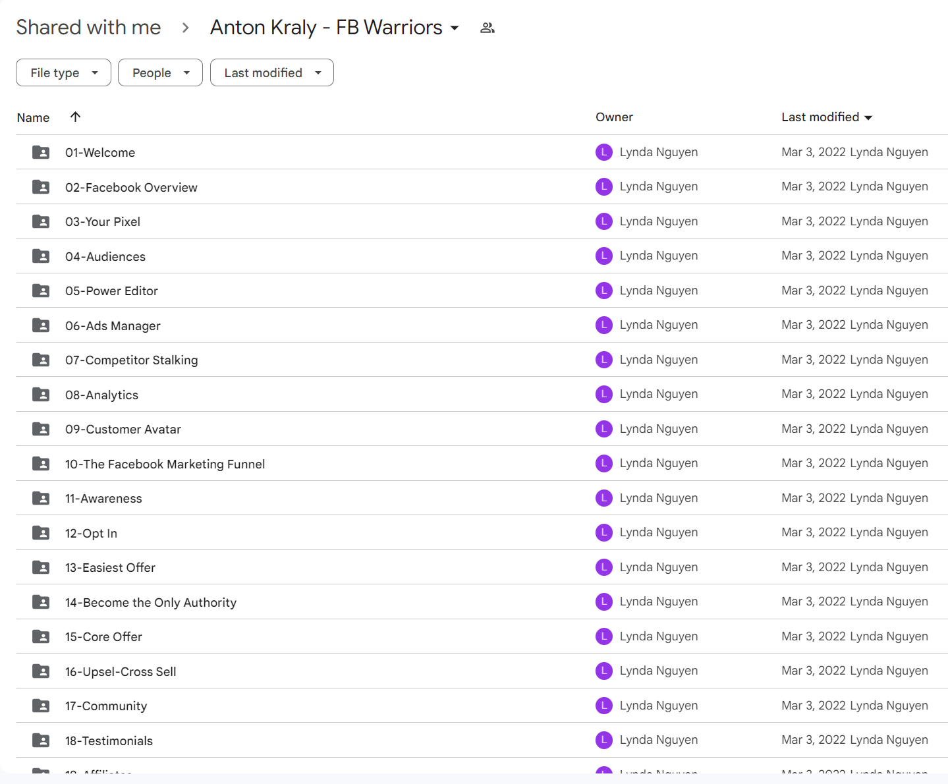Image resolution: width=948 pixels, height=784 pixels.
Task: Click modified date in 17-Community row
Action: (814, 706)
